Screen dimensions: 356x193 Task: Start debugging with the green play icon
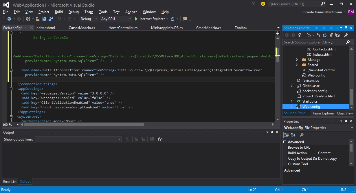point(136,19)
